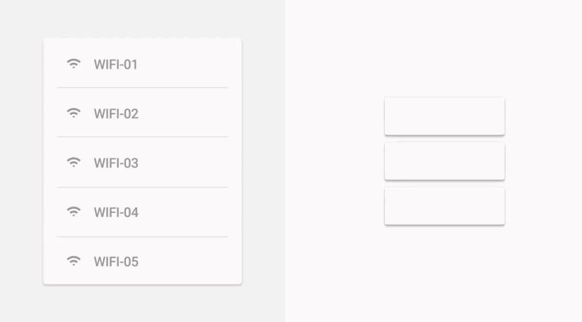
Task: Click the Wi-Fi signal icon beside WIFI-05
Action: (73, 261)
